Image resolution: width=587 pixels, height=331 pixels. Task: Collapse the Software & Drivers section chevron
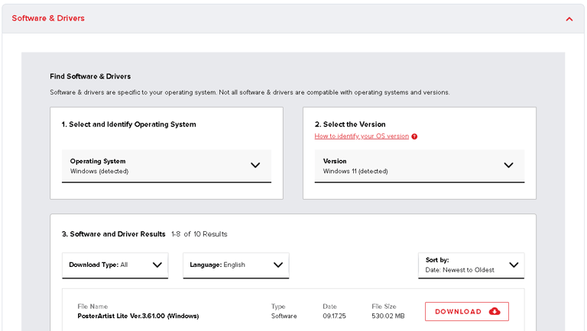pos(569,19)
